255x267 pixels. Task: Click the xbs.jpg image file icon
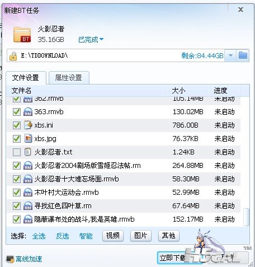(x=28, y=138)
